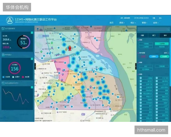This screenshot has height=137, width=171.
Task: Open the 管理 dropdown menu
Action: [144, 23]
